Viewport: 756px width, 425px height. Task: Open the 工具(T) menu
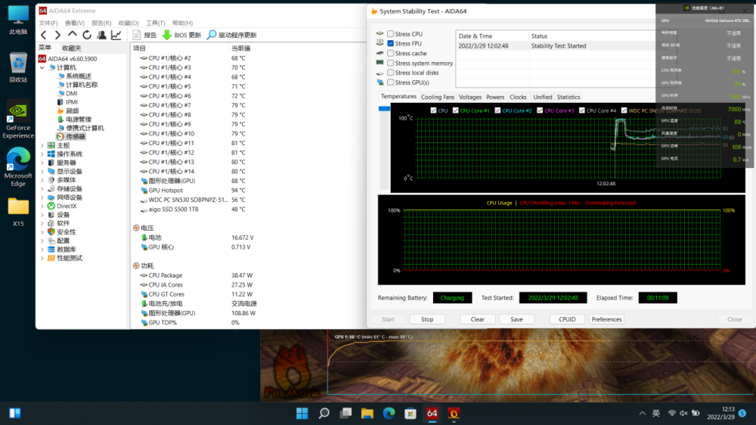[x=155, y=23]
